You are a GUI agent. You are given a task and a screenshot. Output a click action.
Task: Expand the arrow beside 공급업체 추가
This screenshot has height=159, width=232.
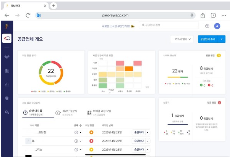pos(222,39)
